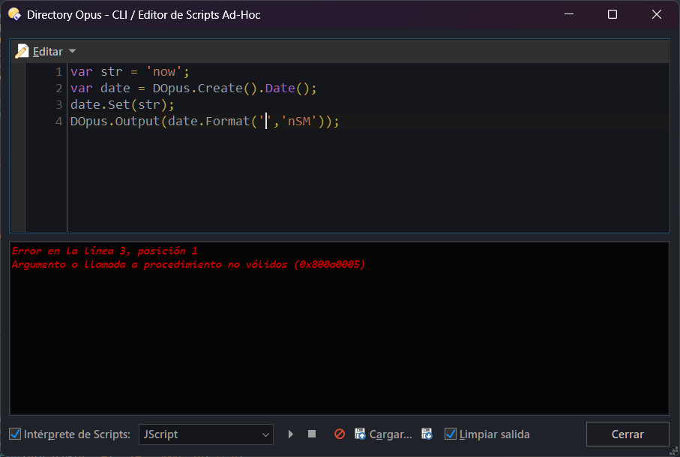Toggle the Intérprete de Scripts checkbox

click(x=15, y=434)
